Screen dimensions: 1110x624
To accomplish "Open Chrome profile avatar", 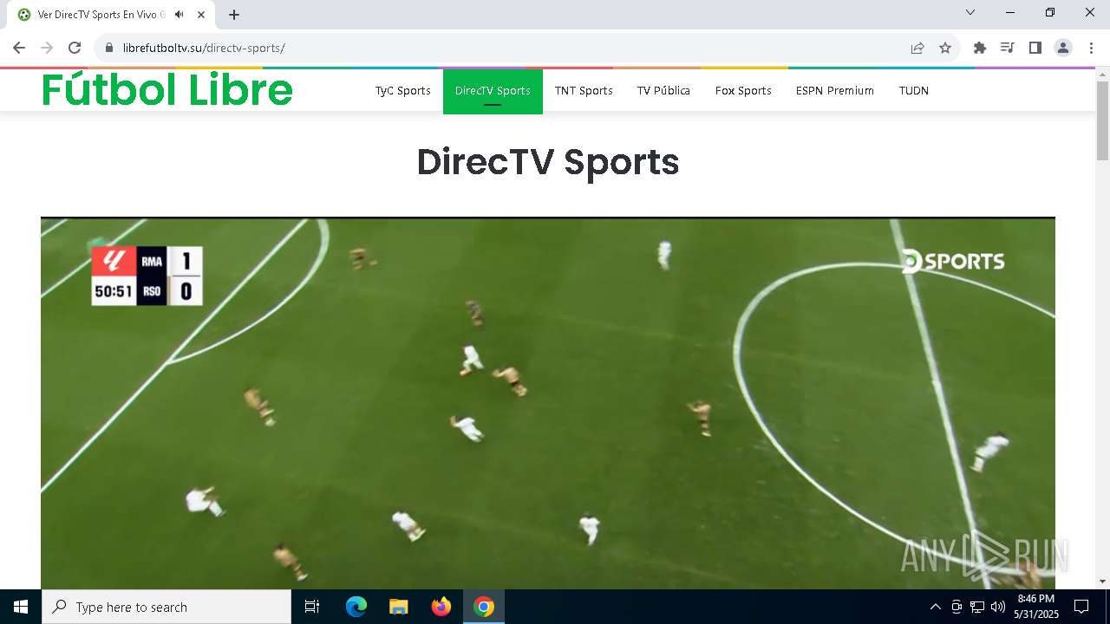I will click(x=1063, y=48).
